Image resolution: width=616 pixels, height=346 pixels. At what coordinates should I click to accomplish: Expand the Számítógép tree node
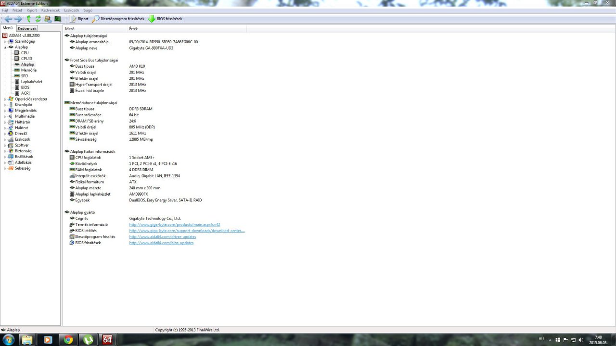[x=5, y=41]
